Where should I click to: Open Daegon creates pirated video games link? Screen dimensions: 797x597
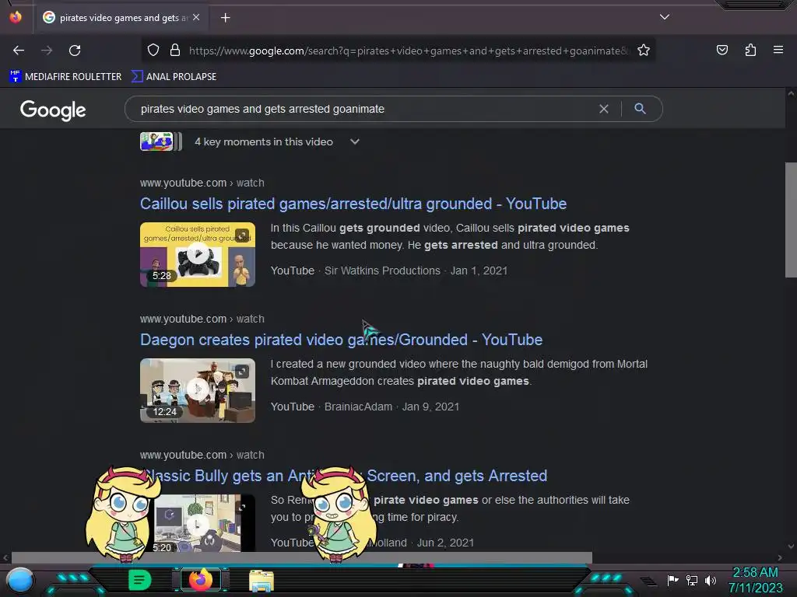tap(341, 340)
